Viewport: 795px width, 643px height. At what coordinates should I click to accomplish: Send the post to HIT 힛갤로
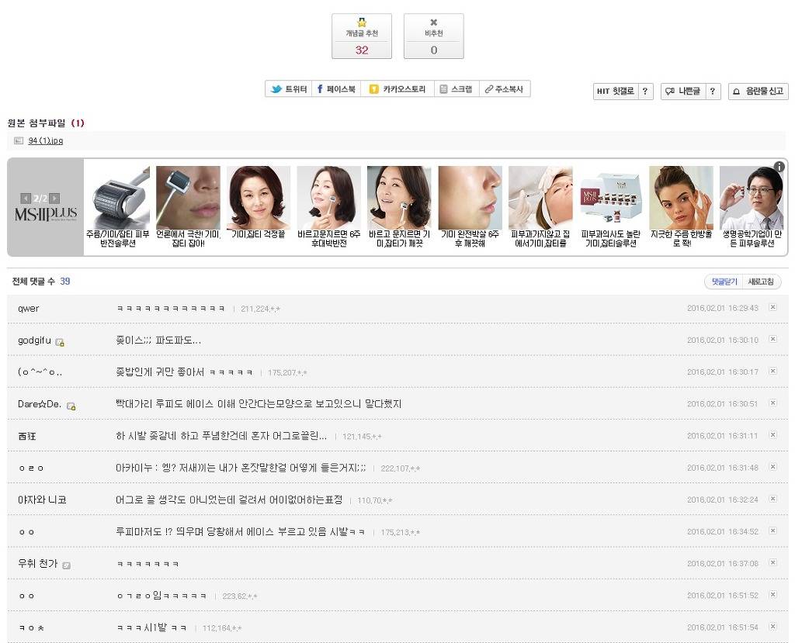(616, 92)
